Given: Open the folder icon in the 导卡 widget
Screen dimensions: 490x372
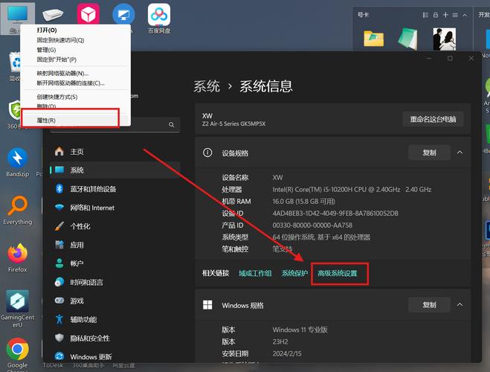Looking at the screenshot, I should point(373,39).
